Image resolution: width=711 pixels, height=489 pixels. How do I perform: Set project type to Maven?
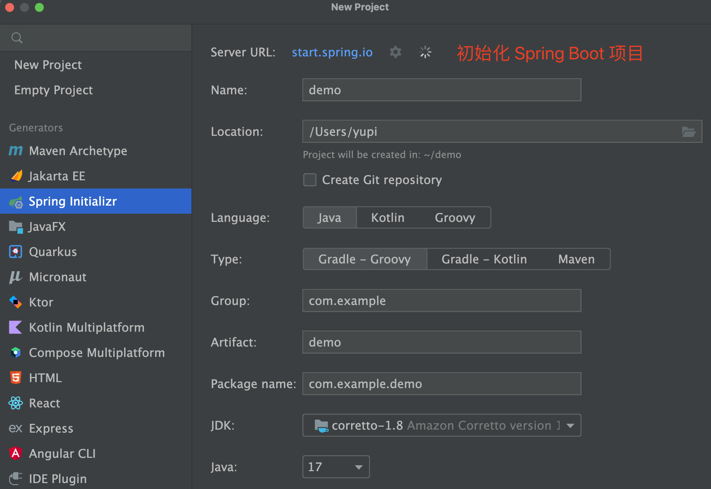(x=576, y=259)
